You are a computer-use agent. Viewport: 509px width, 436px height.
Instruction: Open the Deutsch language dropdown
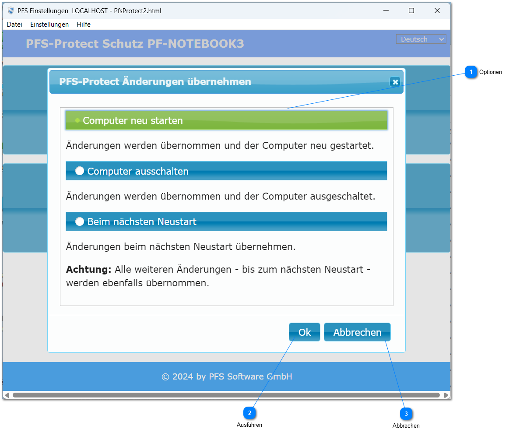tap(421, 39)
